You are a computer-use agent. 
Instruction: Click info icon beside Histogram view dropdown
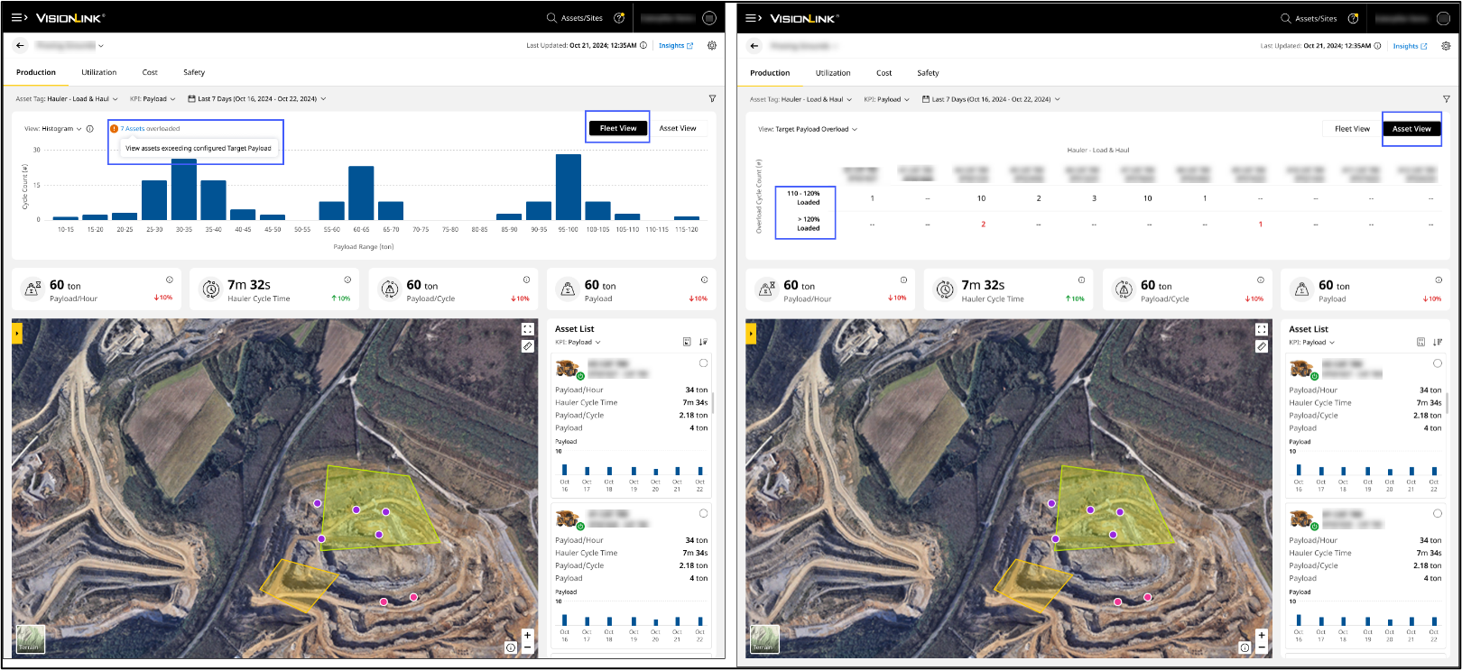click(x=90, y=129)
